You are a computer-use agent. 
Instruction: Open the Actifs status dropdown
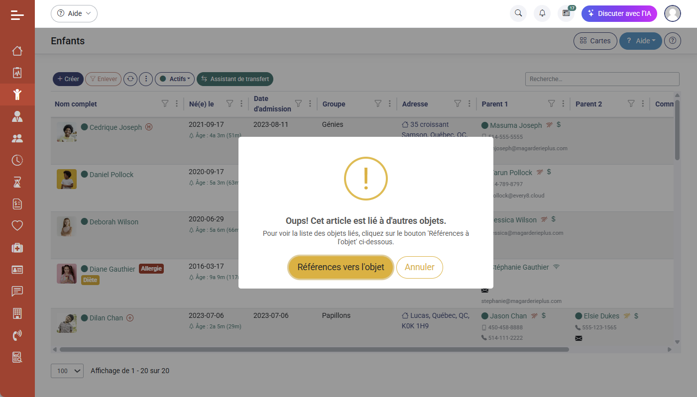[175, 79]
